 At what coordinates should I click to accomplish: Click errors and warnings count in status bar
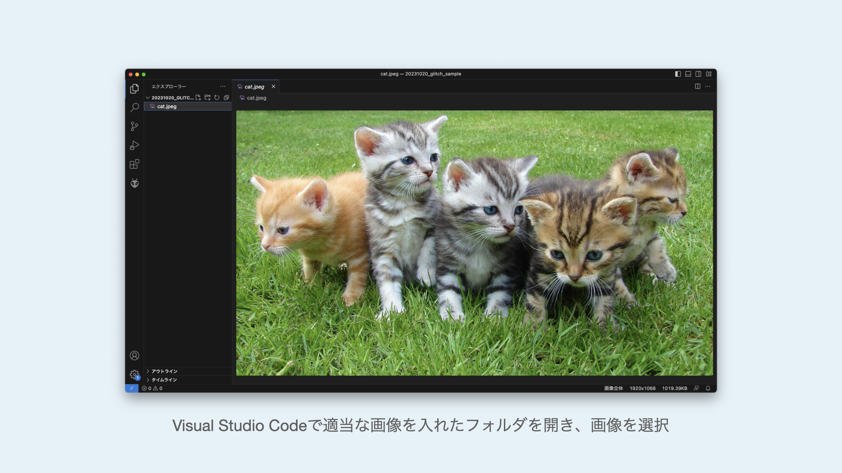(x=152, y=388)
